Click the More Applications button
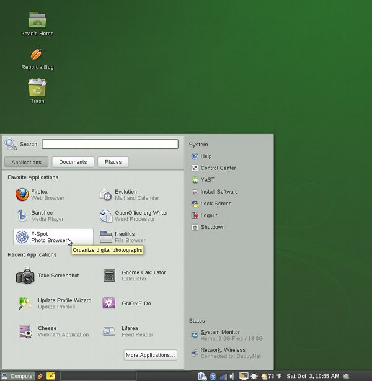The height and width of the screenshot is (381, 372). [150, 355]
